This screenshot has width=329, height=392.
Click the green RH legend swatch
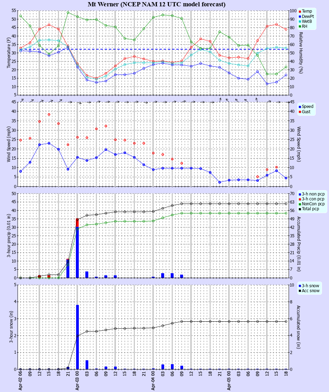[x=300, y=26]
